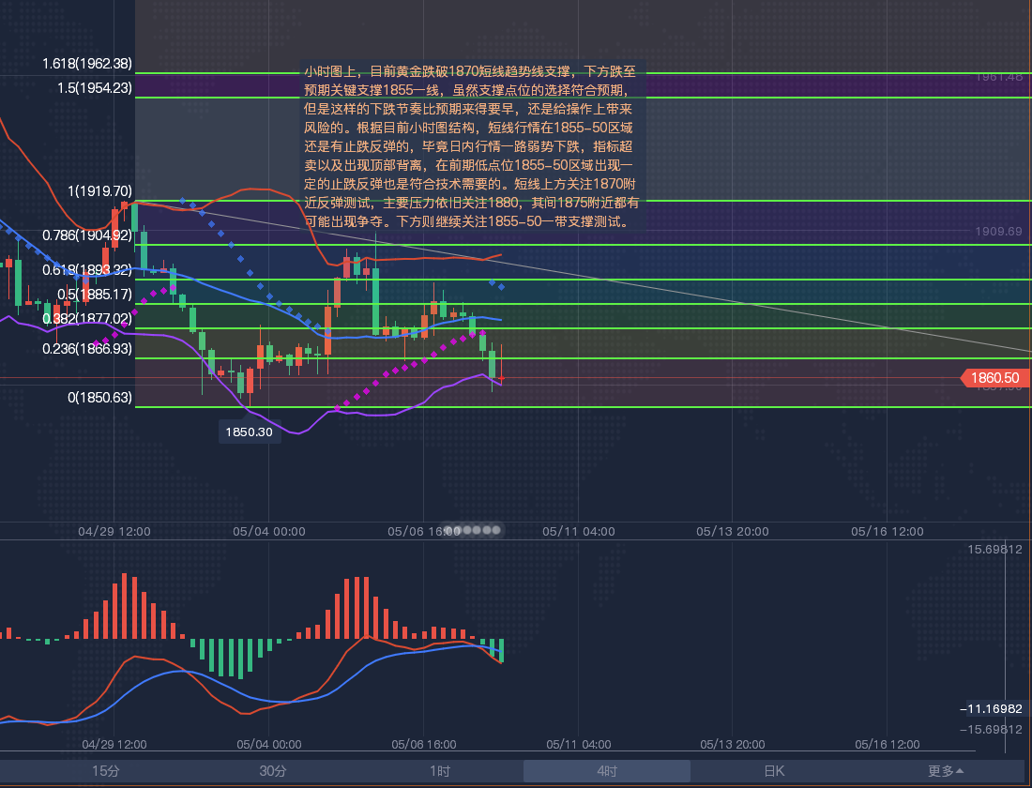Switch to the 日K daily chart
1032x788 pixels.
click(x=773, y=771)
